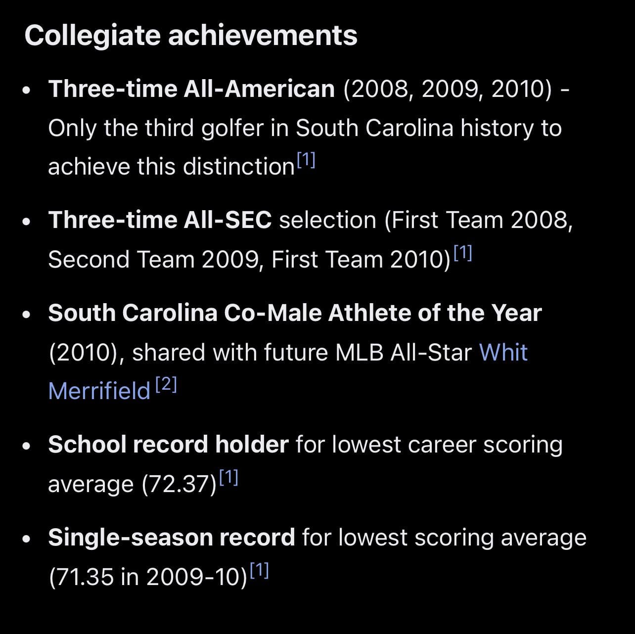Viewport: 635px width, 634px height.
Task: Click the bold "Three-time All-American" text
Action: [x=191, y=89]
